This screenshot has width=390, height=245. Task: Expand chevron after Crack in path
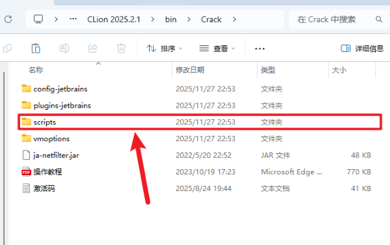pyautogui.click(x=234, y=19)
